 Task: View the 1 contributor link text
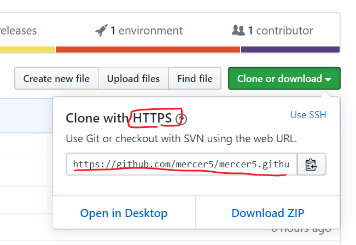(x=281, y=31)
